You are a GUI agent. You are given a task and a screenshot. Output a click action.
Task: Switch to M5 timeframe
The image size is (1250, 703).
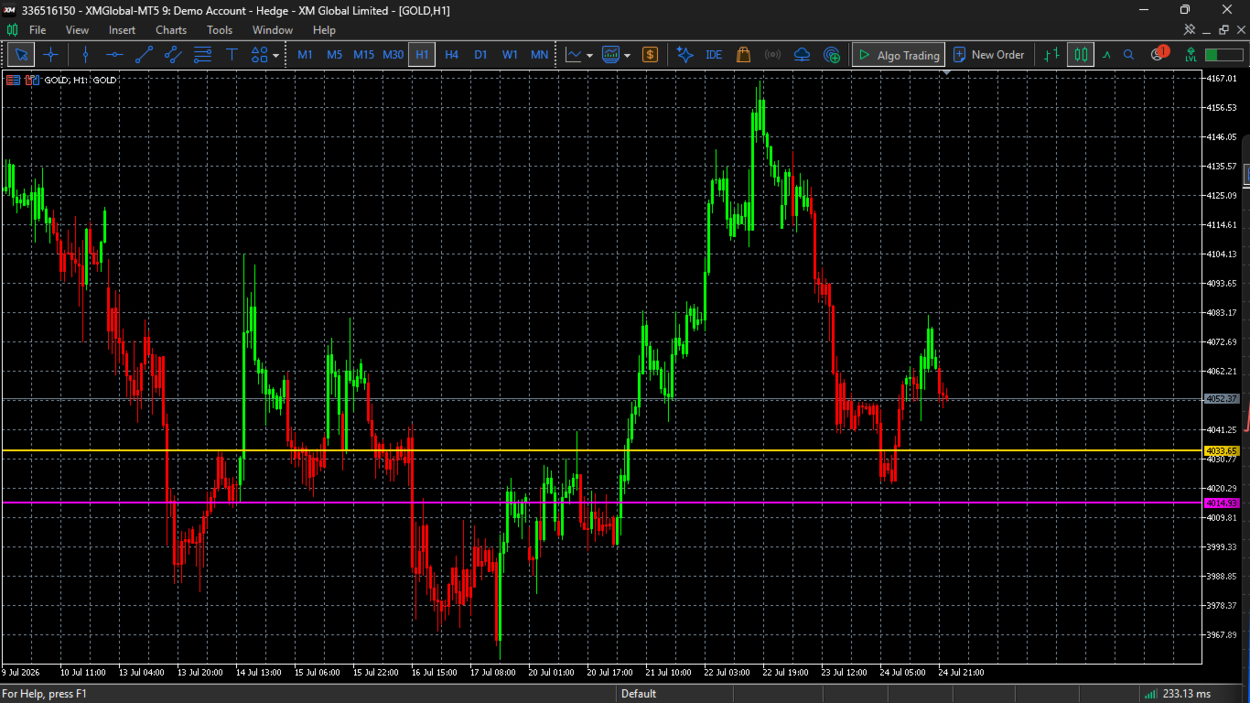click(x=335, y=55)
